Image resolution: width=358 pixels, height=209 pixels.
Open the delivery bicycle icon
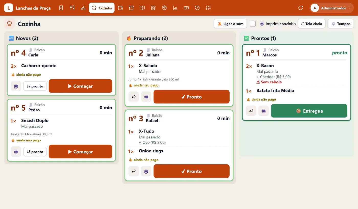83,8
